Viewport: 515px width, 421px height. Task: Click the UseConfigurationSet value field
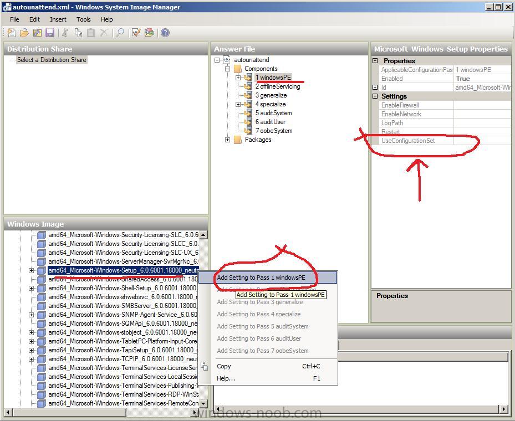[482, 141]
